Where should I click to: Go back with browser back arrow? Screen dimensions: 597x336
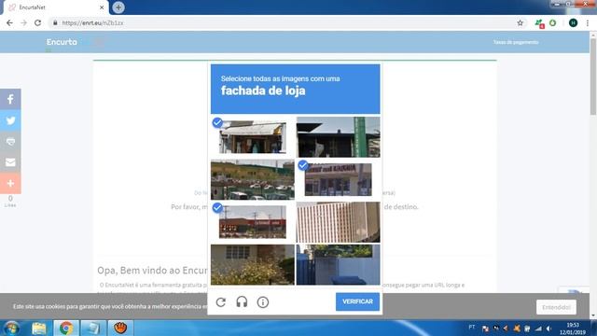click(x=9, y=22)
